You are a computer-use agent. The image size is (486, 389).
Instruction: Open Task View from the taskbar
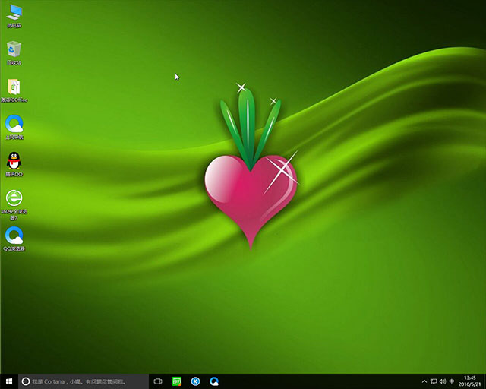coord(158,381)
